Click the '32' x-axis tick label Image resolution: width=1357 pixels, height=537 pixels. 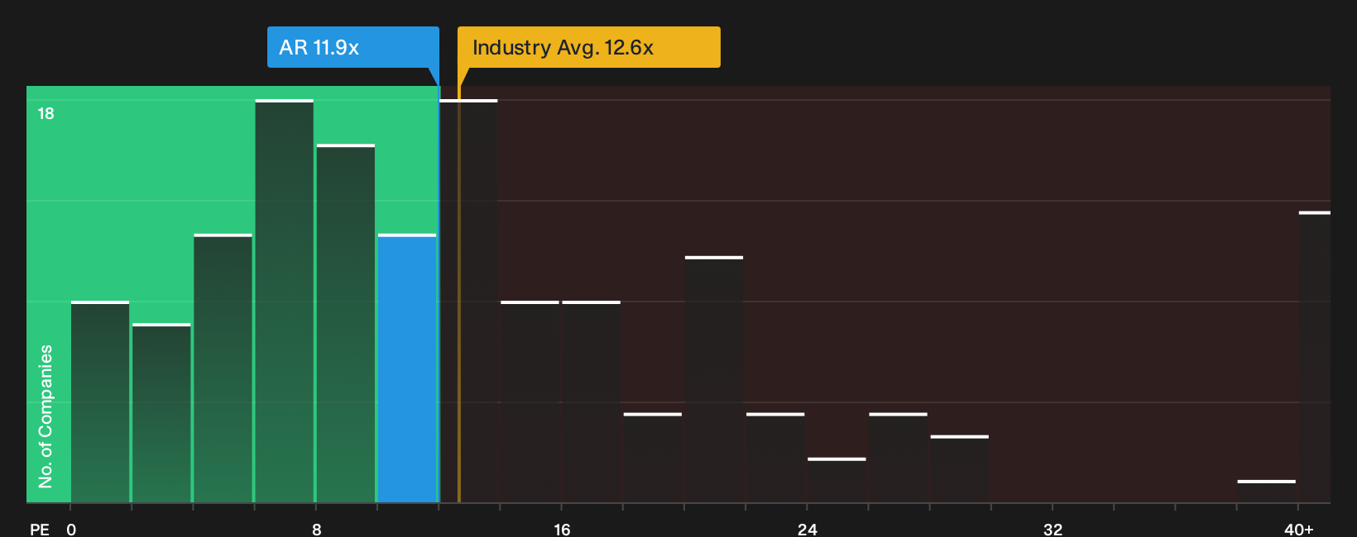pyautogui.click(x=1053, y=529)
